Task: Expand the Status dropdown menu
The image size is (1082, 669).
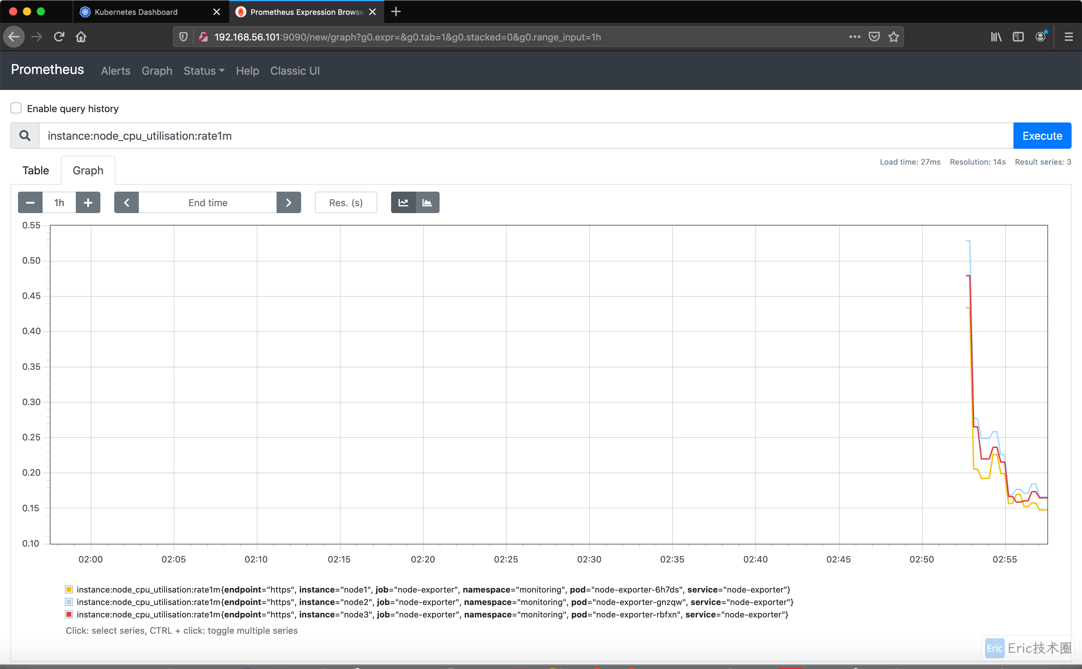Action: 204,71
